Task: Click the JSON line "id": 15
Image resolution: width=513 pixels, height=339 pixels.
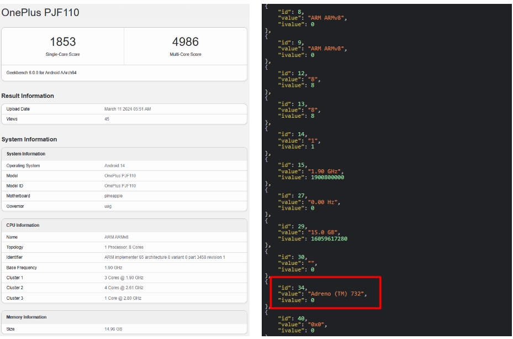Action: pos(293,165)
